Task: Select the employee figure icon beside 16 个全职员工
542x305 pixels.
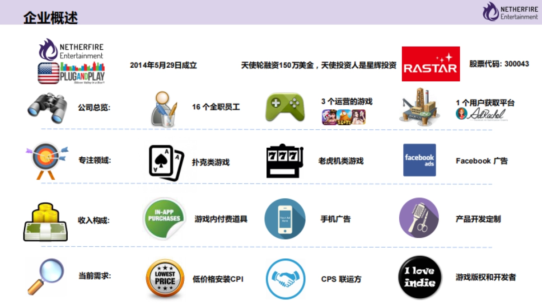Action: tap(163, 108)
